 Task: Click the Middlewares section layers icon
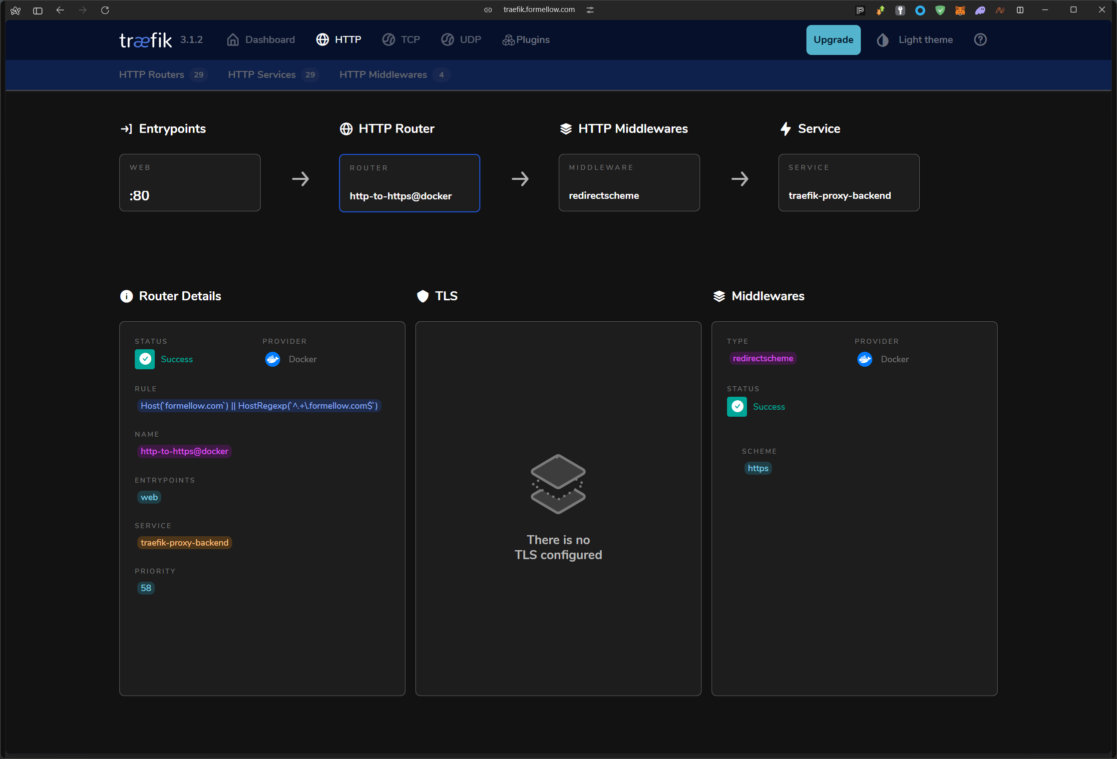719,296
